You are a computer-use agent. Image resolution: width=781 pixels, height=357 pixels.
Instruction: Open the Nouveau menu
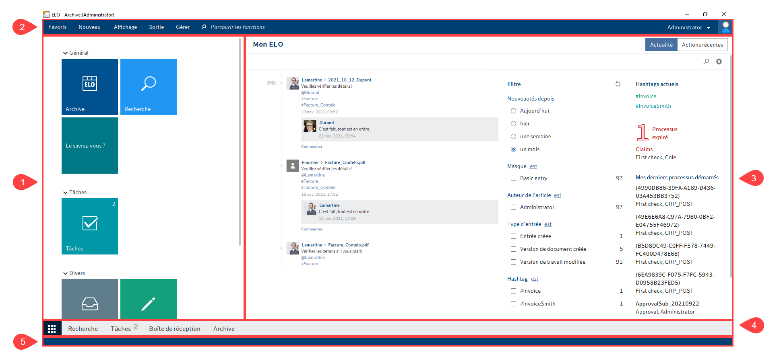(x=89, y=27)
